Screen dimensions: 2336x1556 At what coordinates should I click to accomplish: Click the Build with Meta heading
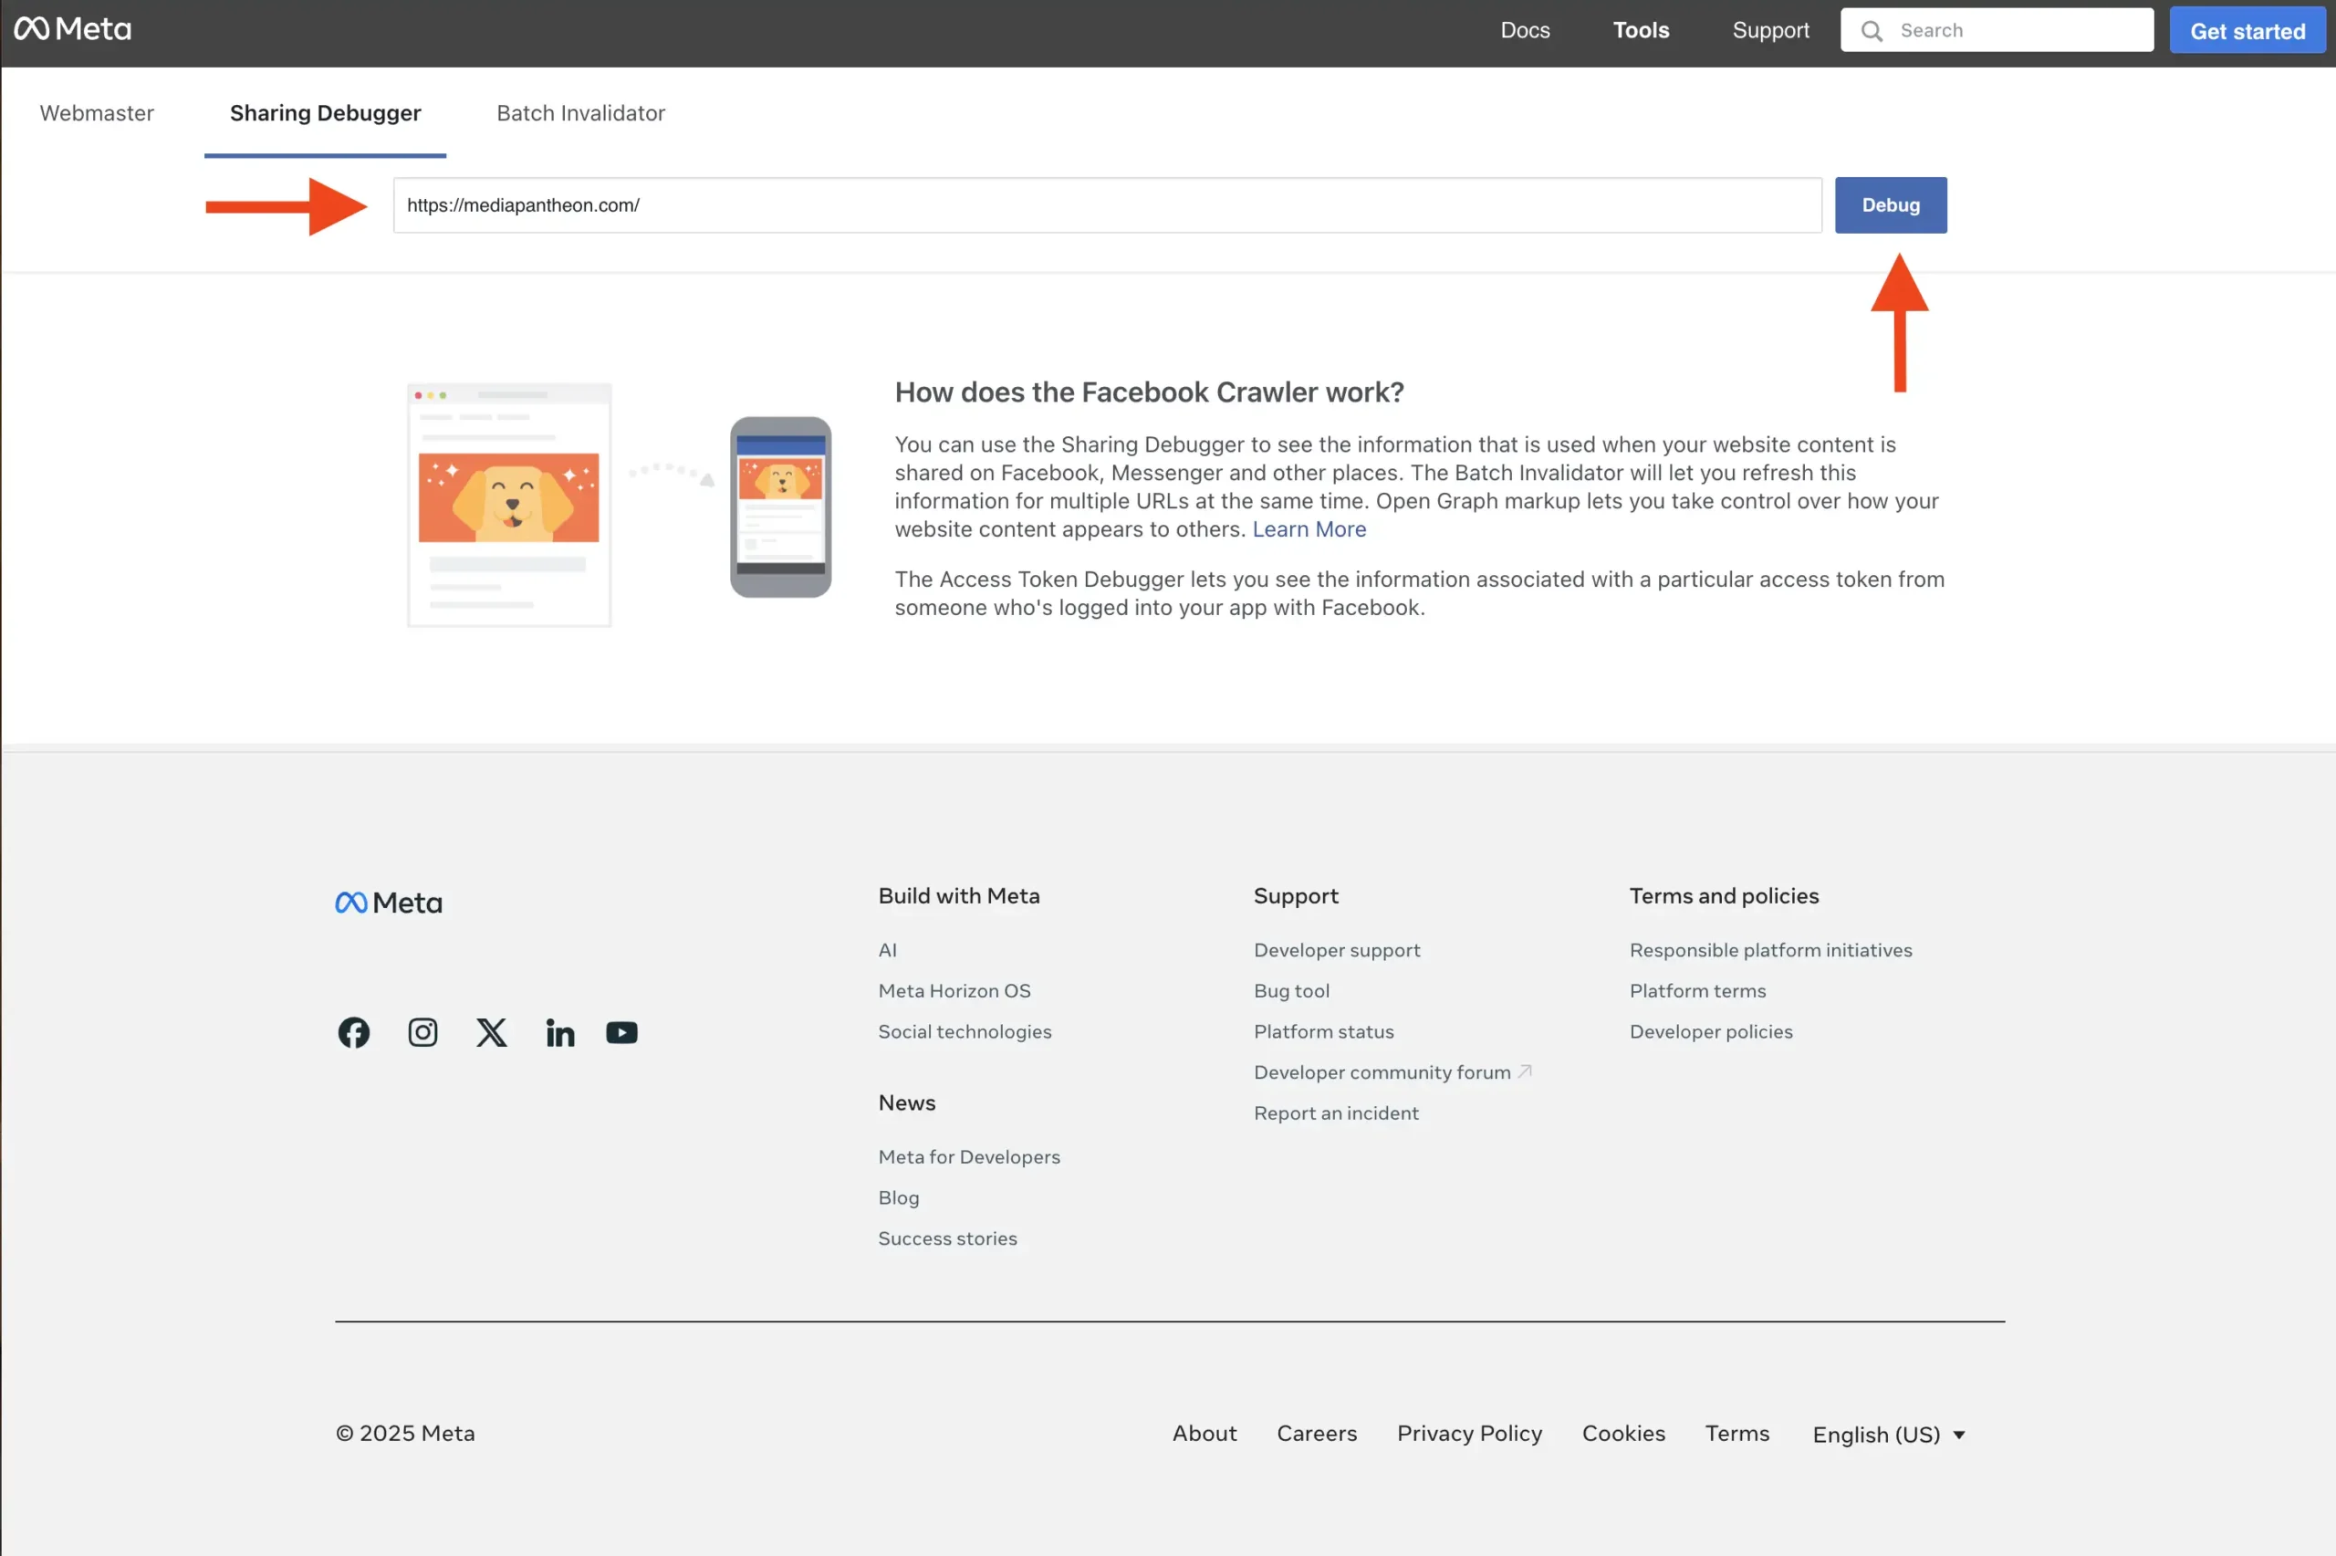click(958, 895)
